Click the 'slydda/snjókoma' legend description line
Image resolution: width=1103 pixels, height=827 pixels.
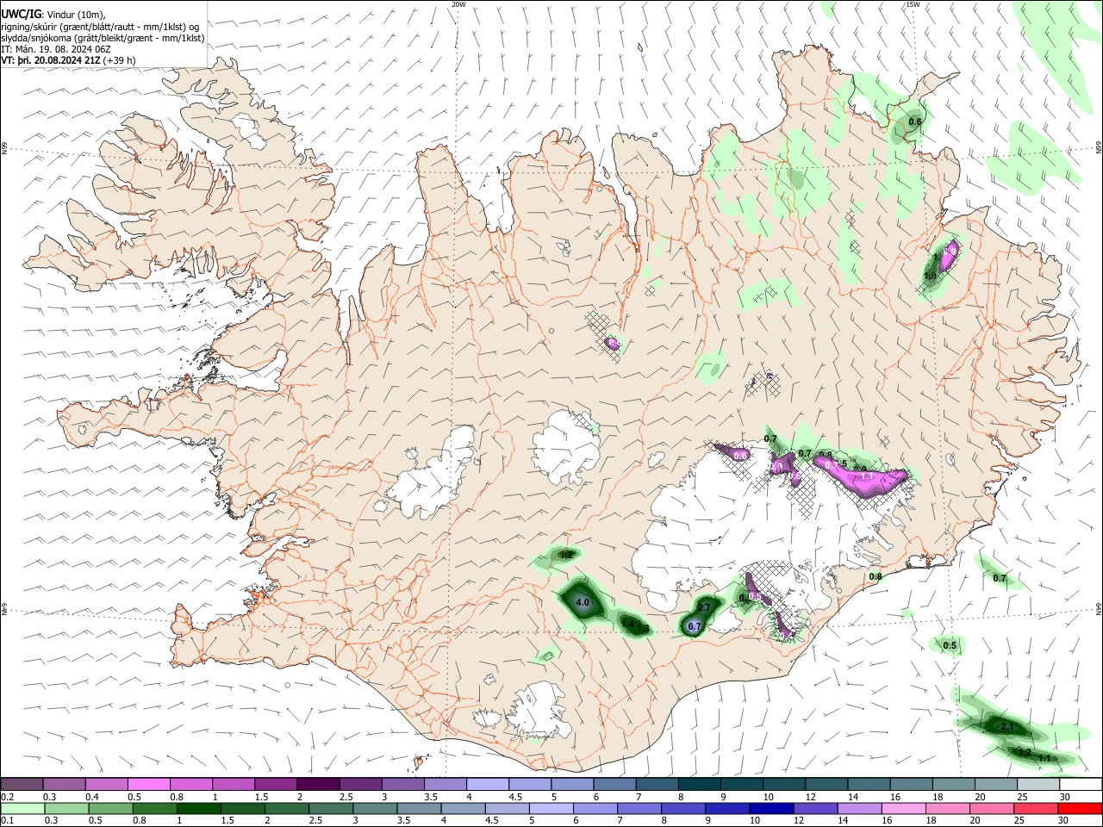103,38
